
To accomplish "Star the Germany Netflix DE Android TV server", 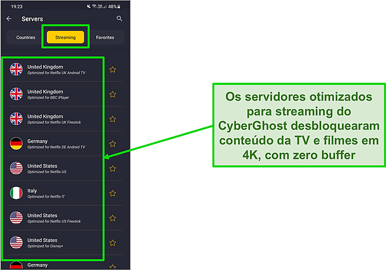I will [113, 144].
